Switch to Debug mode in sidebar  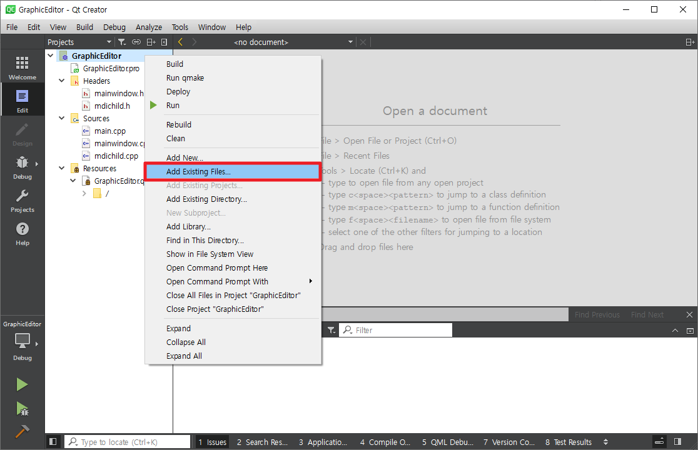[x=23, y=167]
